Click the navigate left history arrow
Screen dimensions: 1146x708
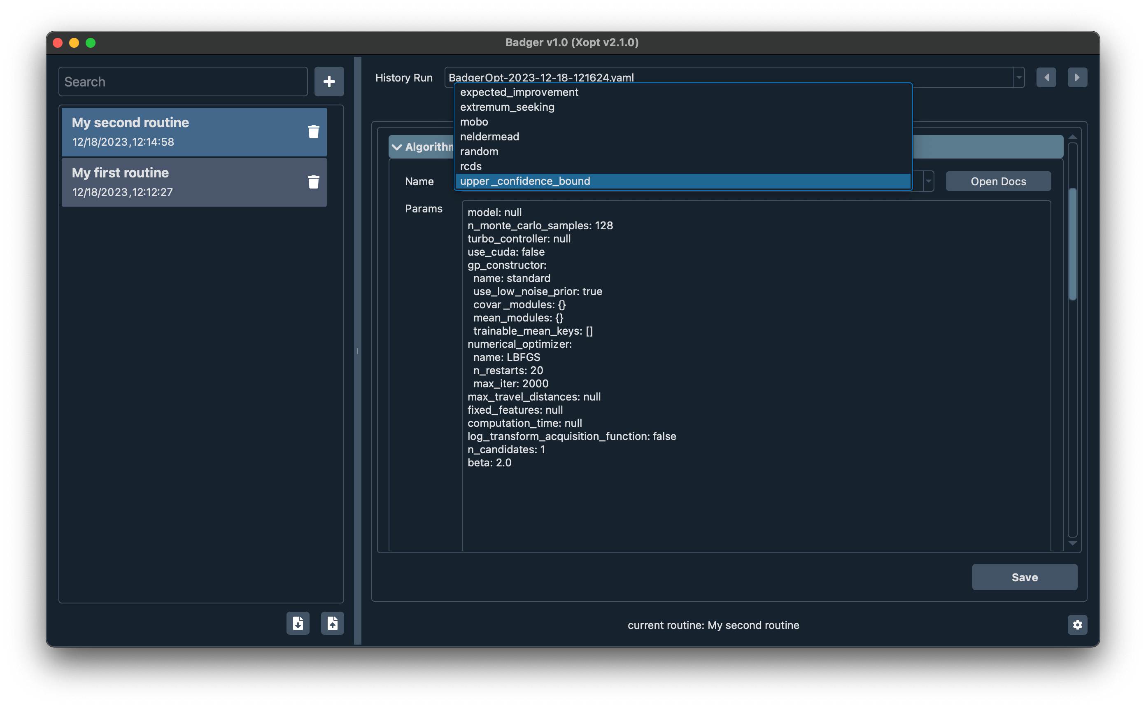pos(1047,78)
